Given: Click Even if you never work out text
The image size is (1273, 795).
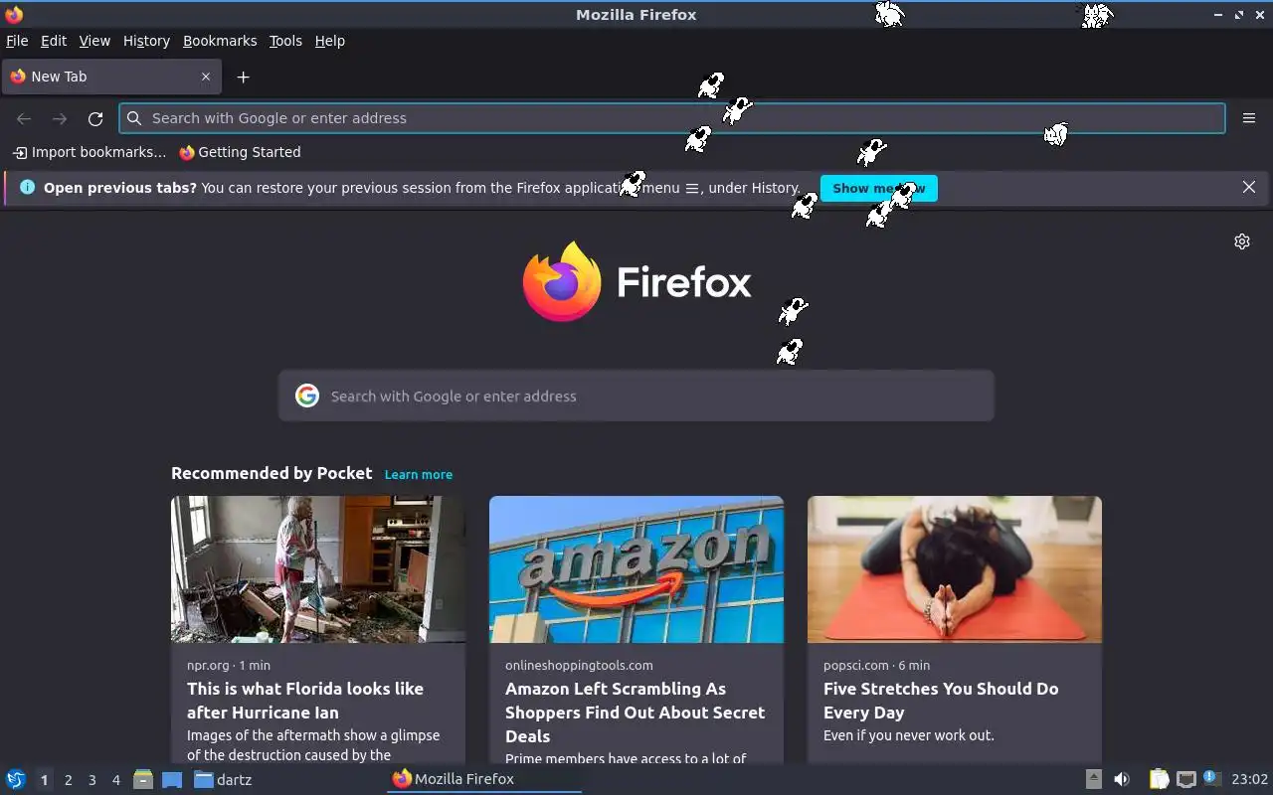Looking at the screenshot, I should (x=909, y=735).
